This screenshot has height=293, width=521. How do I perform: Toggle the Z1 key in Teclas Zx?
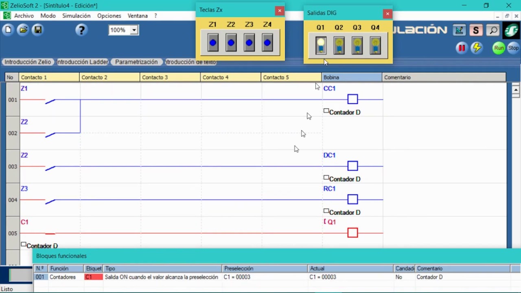click(x=213, y=43)
